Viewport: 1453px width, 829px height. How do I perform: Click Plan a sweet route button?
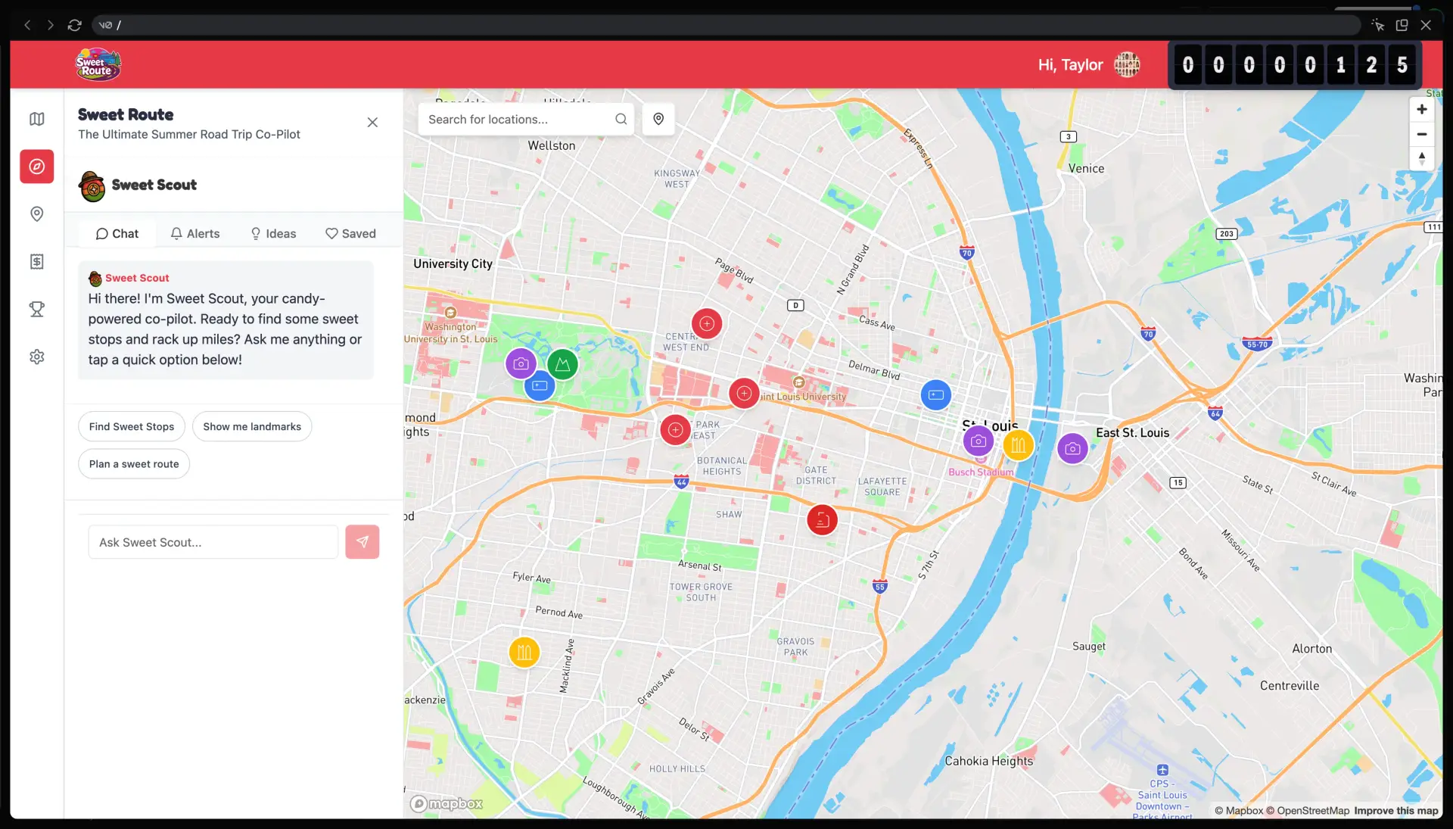[134, 464]
